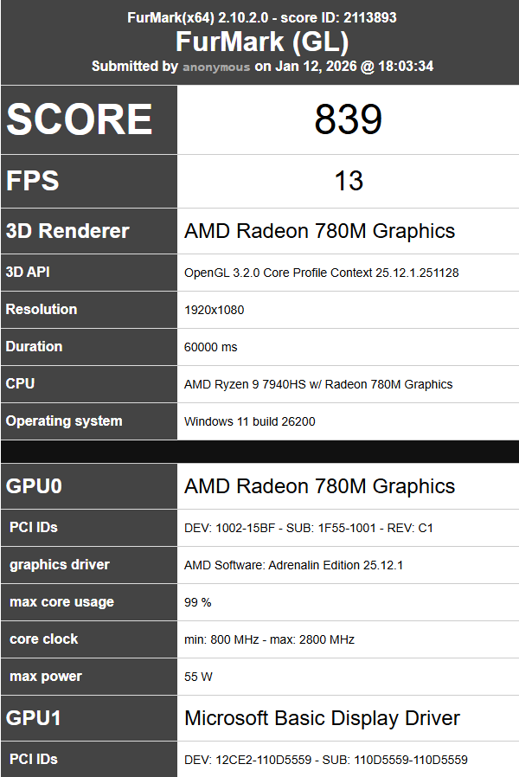Screen dimensions: 519x777
Task: Click the anonymous submitter link
Action: [216, 67]
